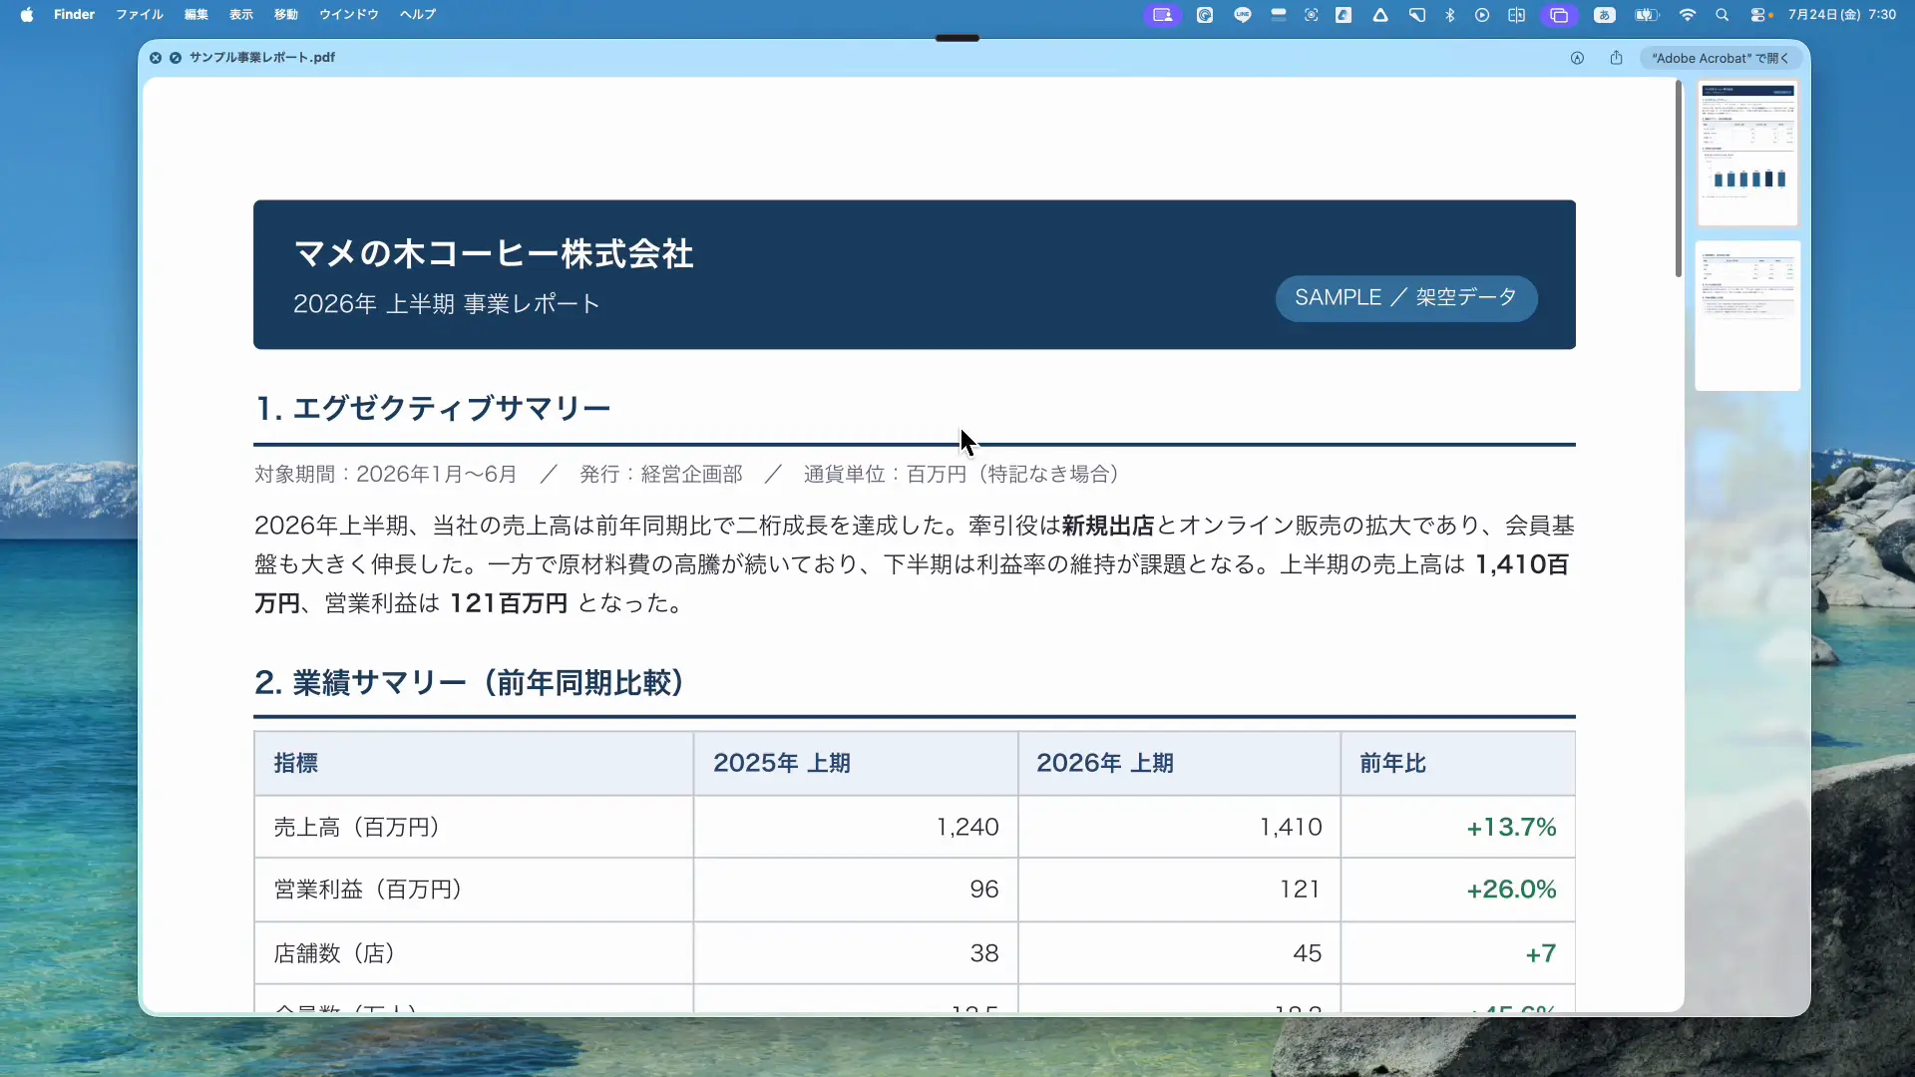Open battery status in menu bar
Screen dimensions: 1915x1077
click(x=1646, y=15)
